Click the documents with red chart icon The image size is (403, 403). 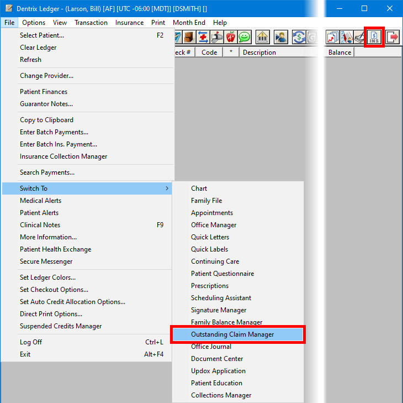pos(332,38)
